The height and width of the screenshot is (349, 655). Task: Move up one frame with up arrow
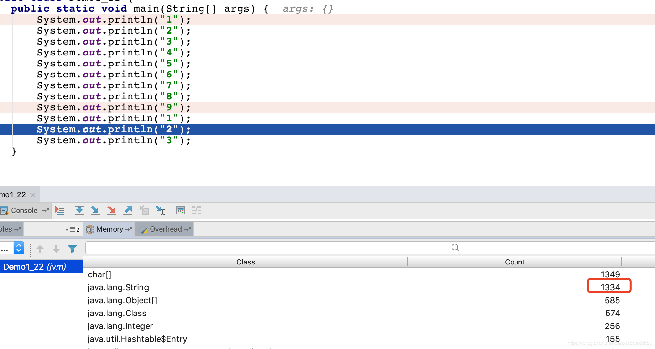40,249
